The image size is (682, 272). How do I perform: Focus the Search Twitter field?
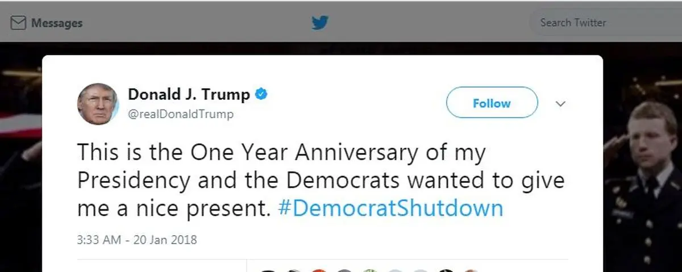(x=605, y=23)
